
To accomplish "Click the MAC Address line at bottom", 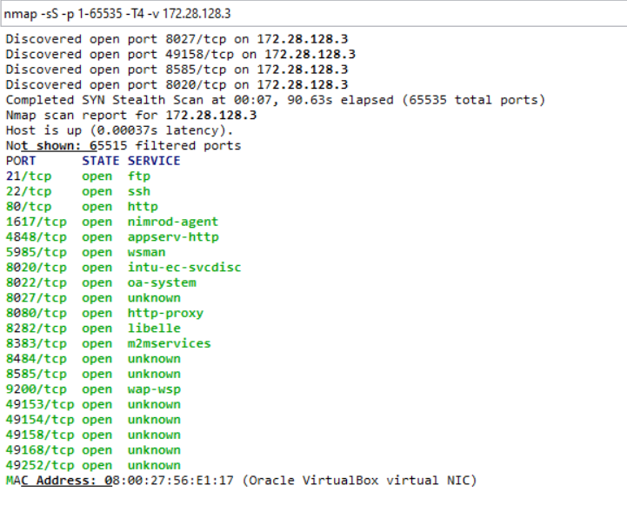I will click(242, 481).
